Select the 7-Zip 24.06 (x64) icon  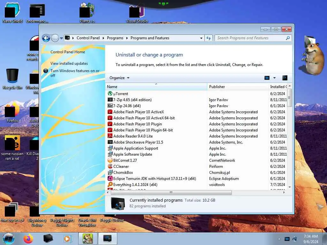point(110,106)
